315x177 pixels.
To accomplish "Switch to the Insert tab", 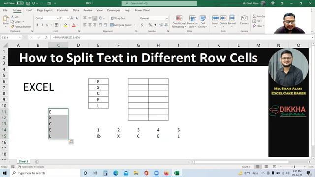I will tap(29, 10).
